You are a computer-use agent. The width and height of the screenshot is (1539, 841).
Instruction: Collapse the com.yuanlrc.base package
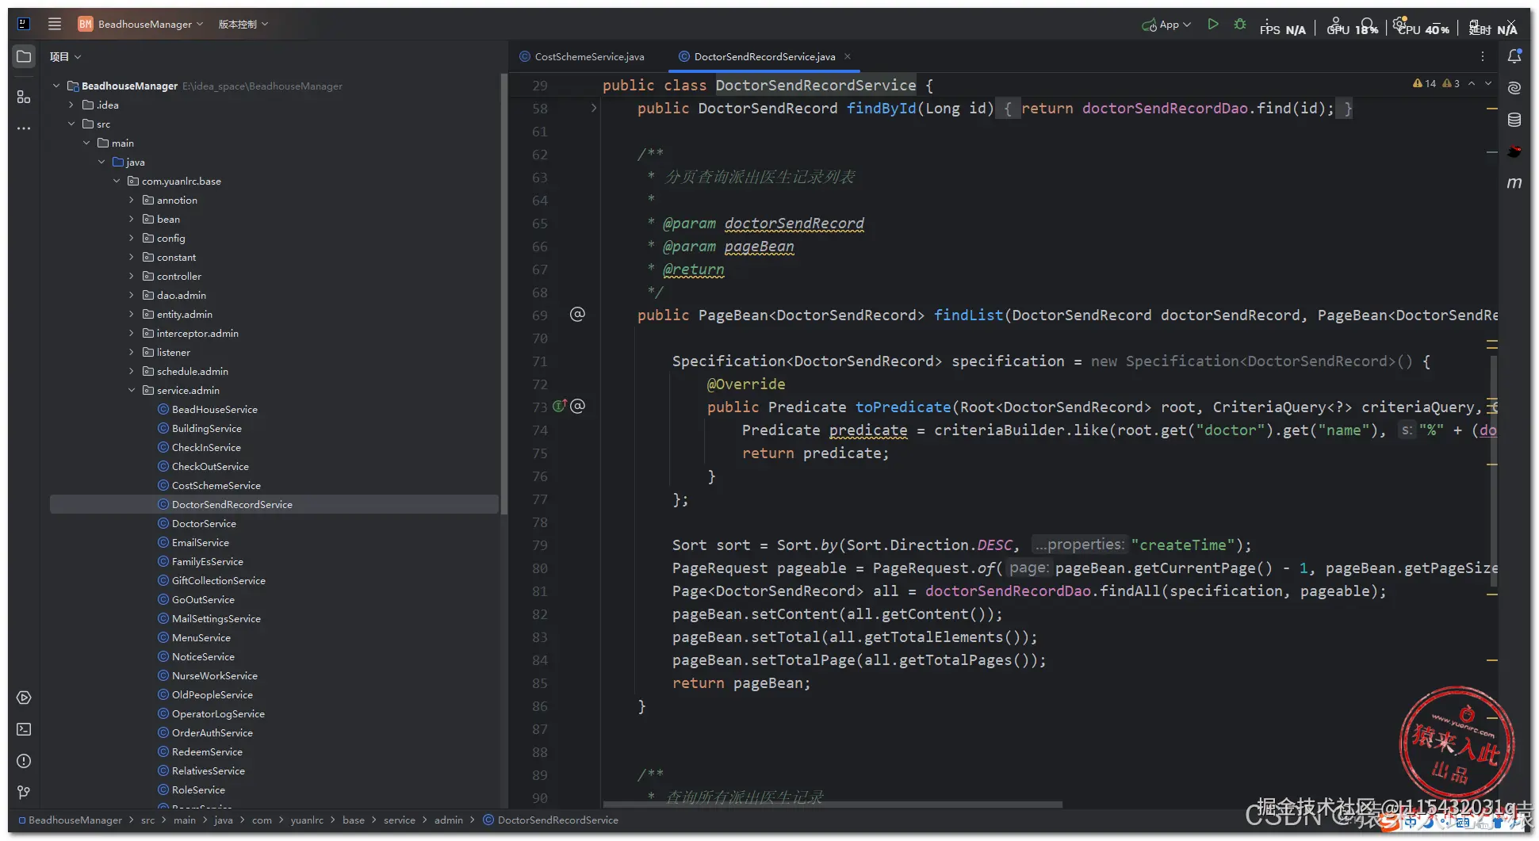(x=117, y=181)
